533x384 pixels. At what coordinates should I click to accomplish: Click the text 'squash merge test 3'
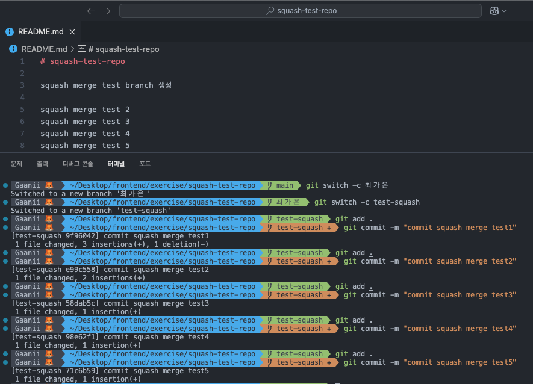click(x=85, y=122)
